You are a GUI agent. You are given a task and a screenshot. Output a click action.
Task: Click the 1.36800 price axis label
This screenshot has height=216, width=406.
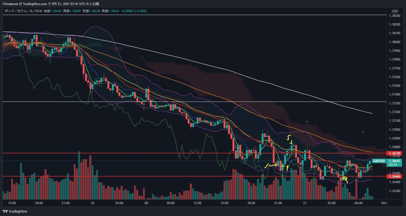coord(394,147)
